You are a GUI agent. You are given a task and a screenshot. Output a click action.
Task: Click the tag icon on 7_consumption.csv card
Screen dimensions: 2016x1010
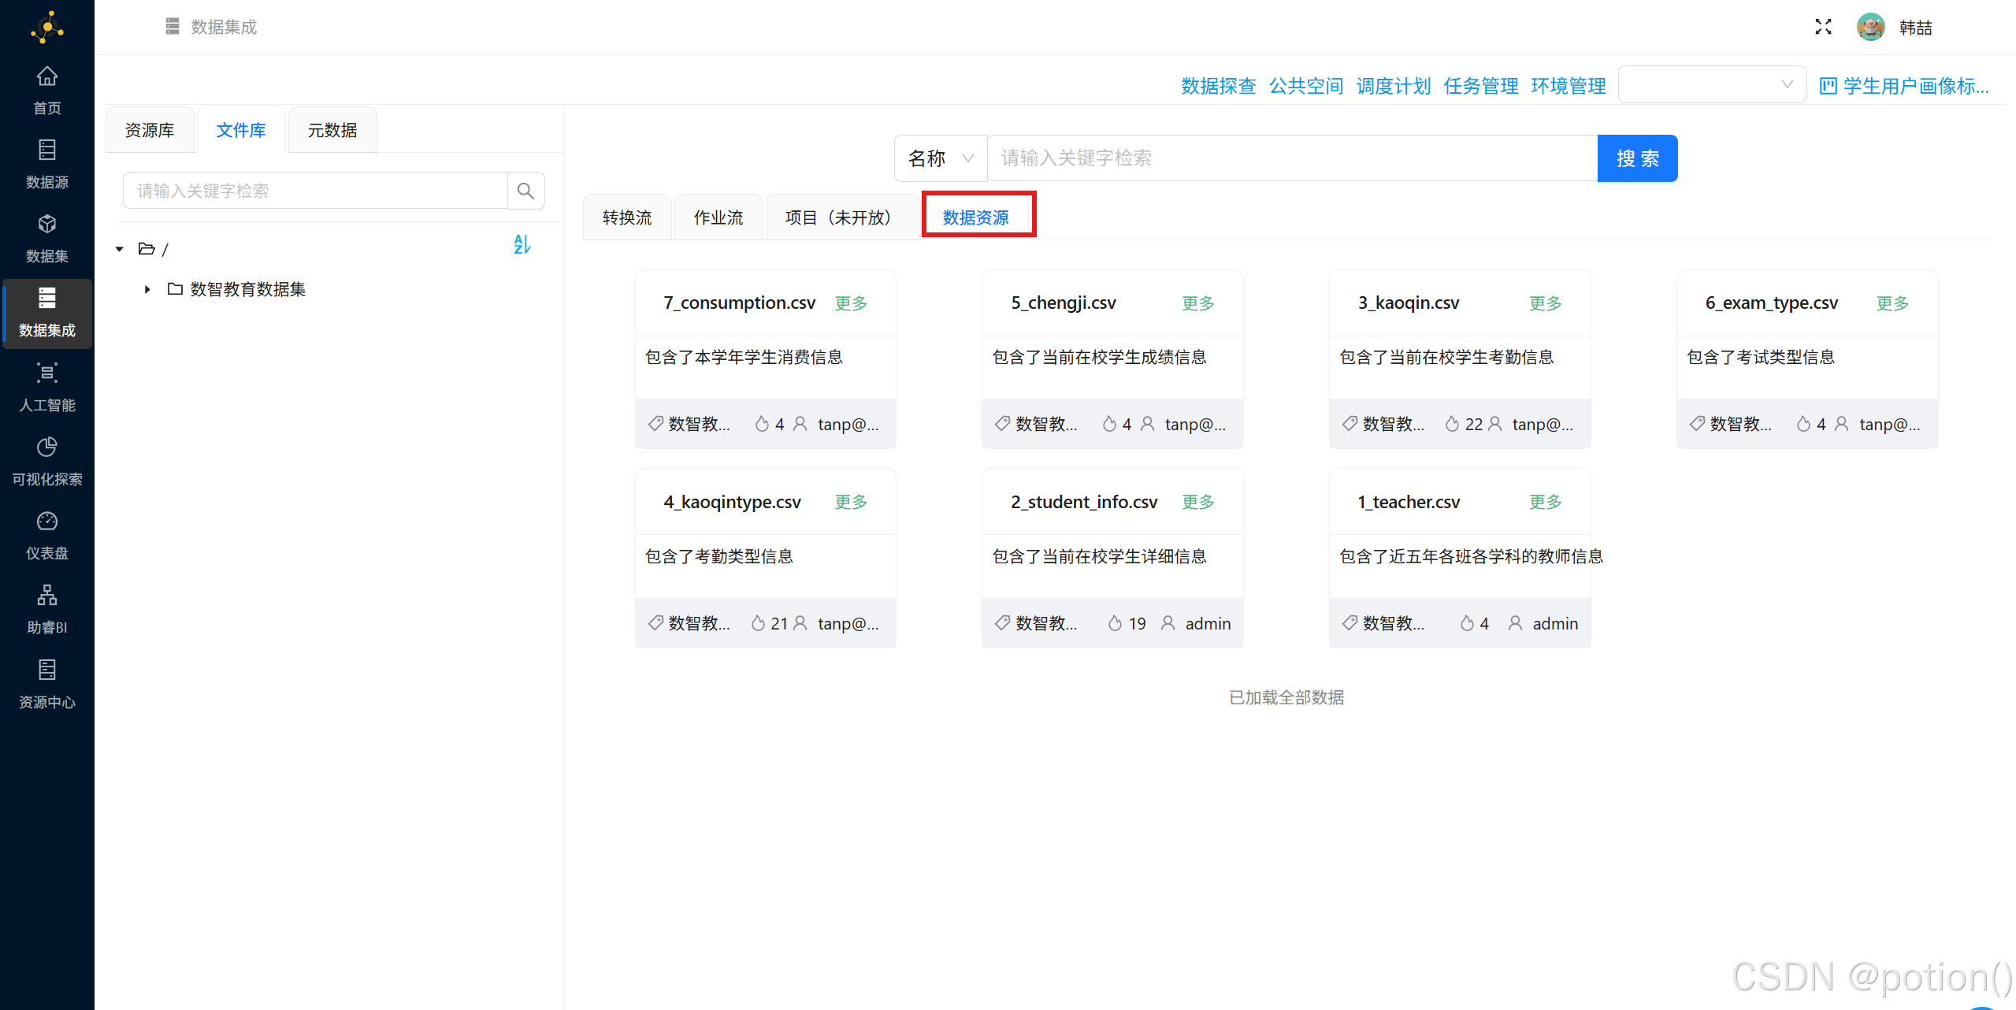655,424
